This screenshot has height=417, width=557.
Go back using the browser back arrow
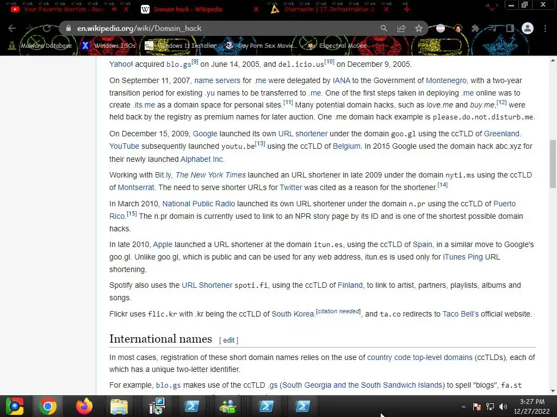12,28
